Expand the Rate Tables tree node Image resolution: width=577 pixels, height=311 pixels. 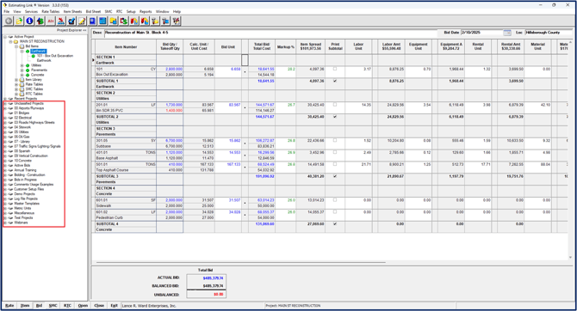tap(16, 84)
